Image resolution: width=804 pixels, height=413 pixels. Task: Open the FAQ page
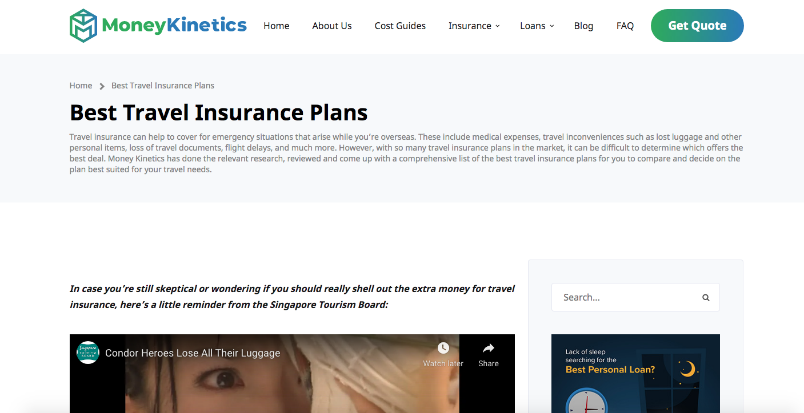[x=625, y=26]
